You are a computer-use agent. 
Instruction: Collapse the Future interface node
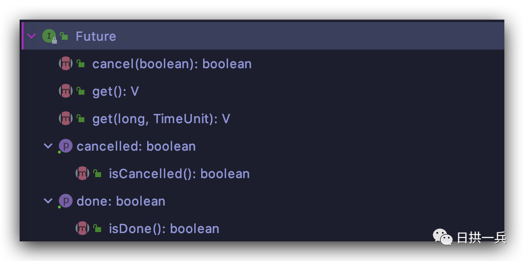tap(31, 36)
